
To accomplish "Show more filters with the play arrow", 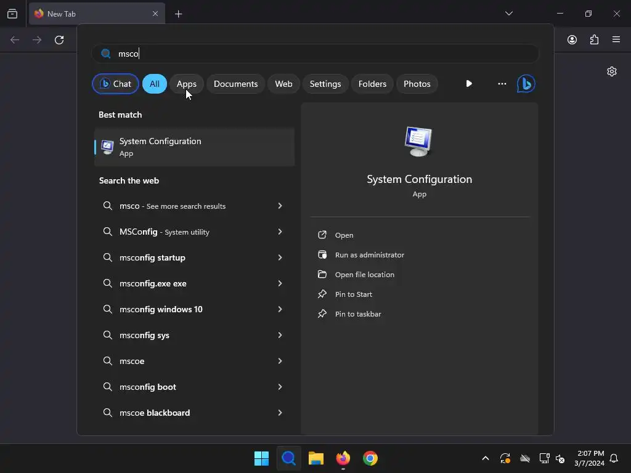I will pyautogui.click(x=469, y=84).
